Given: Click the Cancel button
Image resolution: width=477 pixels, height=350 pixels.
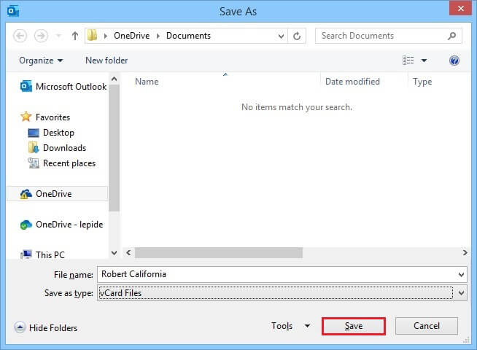Looking at the screenshot, I should click(427, 326).
